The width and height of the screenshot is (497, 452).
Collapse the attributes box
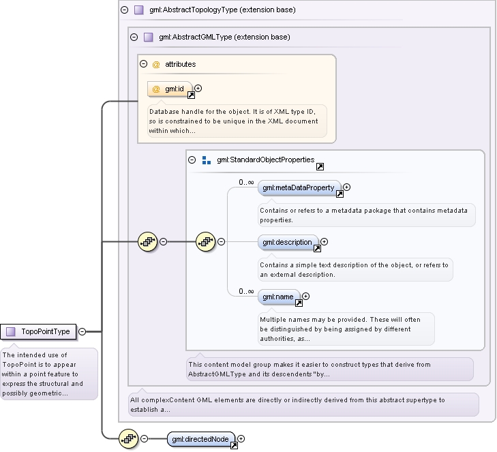144,63
